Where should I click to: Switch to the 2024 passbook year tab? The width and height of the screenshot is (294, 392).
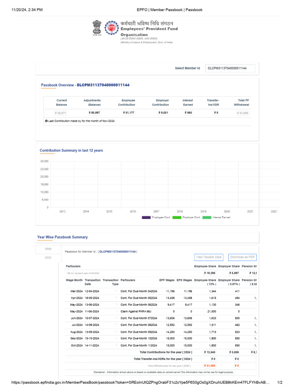point(48,249)
